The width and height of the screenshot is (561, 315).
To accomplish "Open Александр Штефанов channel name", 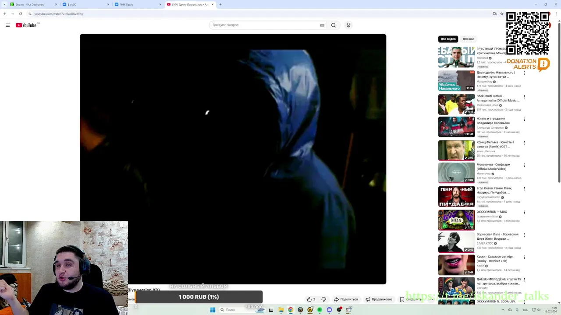I will 490,128.
